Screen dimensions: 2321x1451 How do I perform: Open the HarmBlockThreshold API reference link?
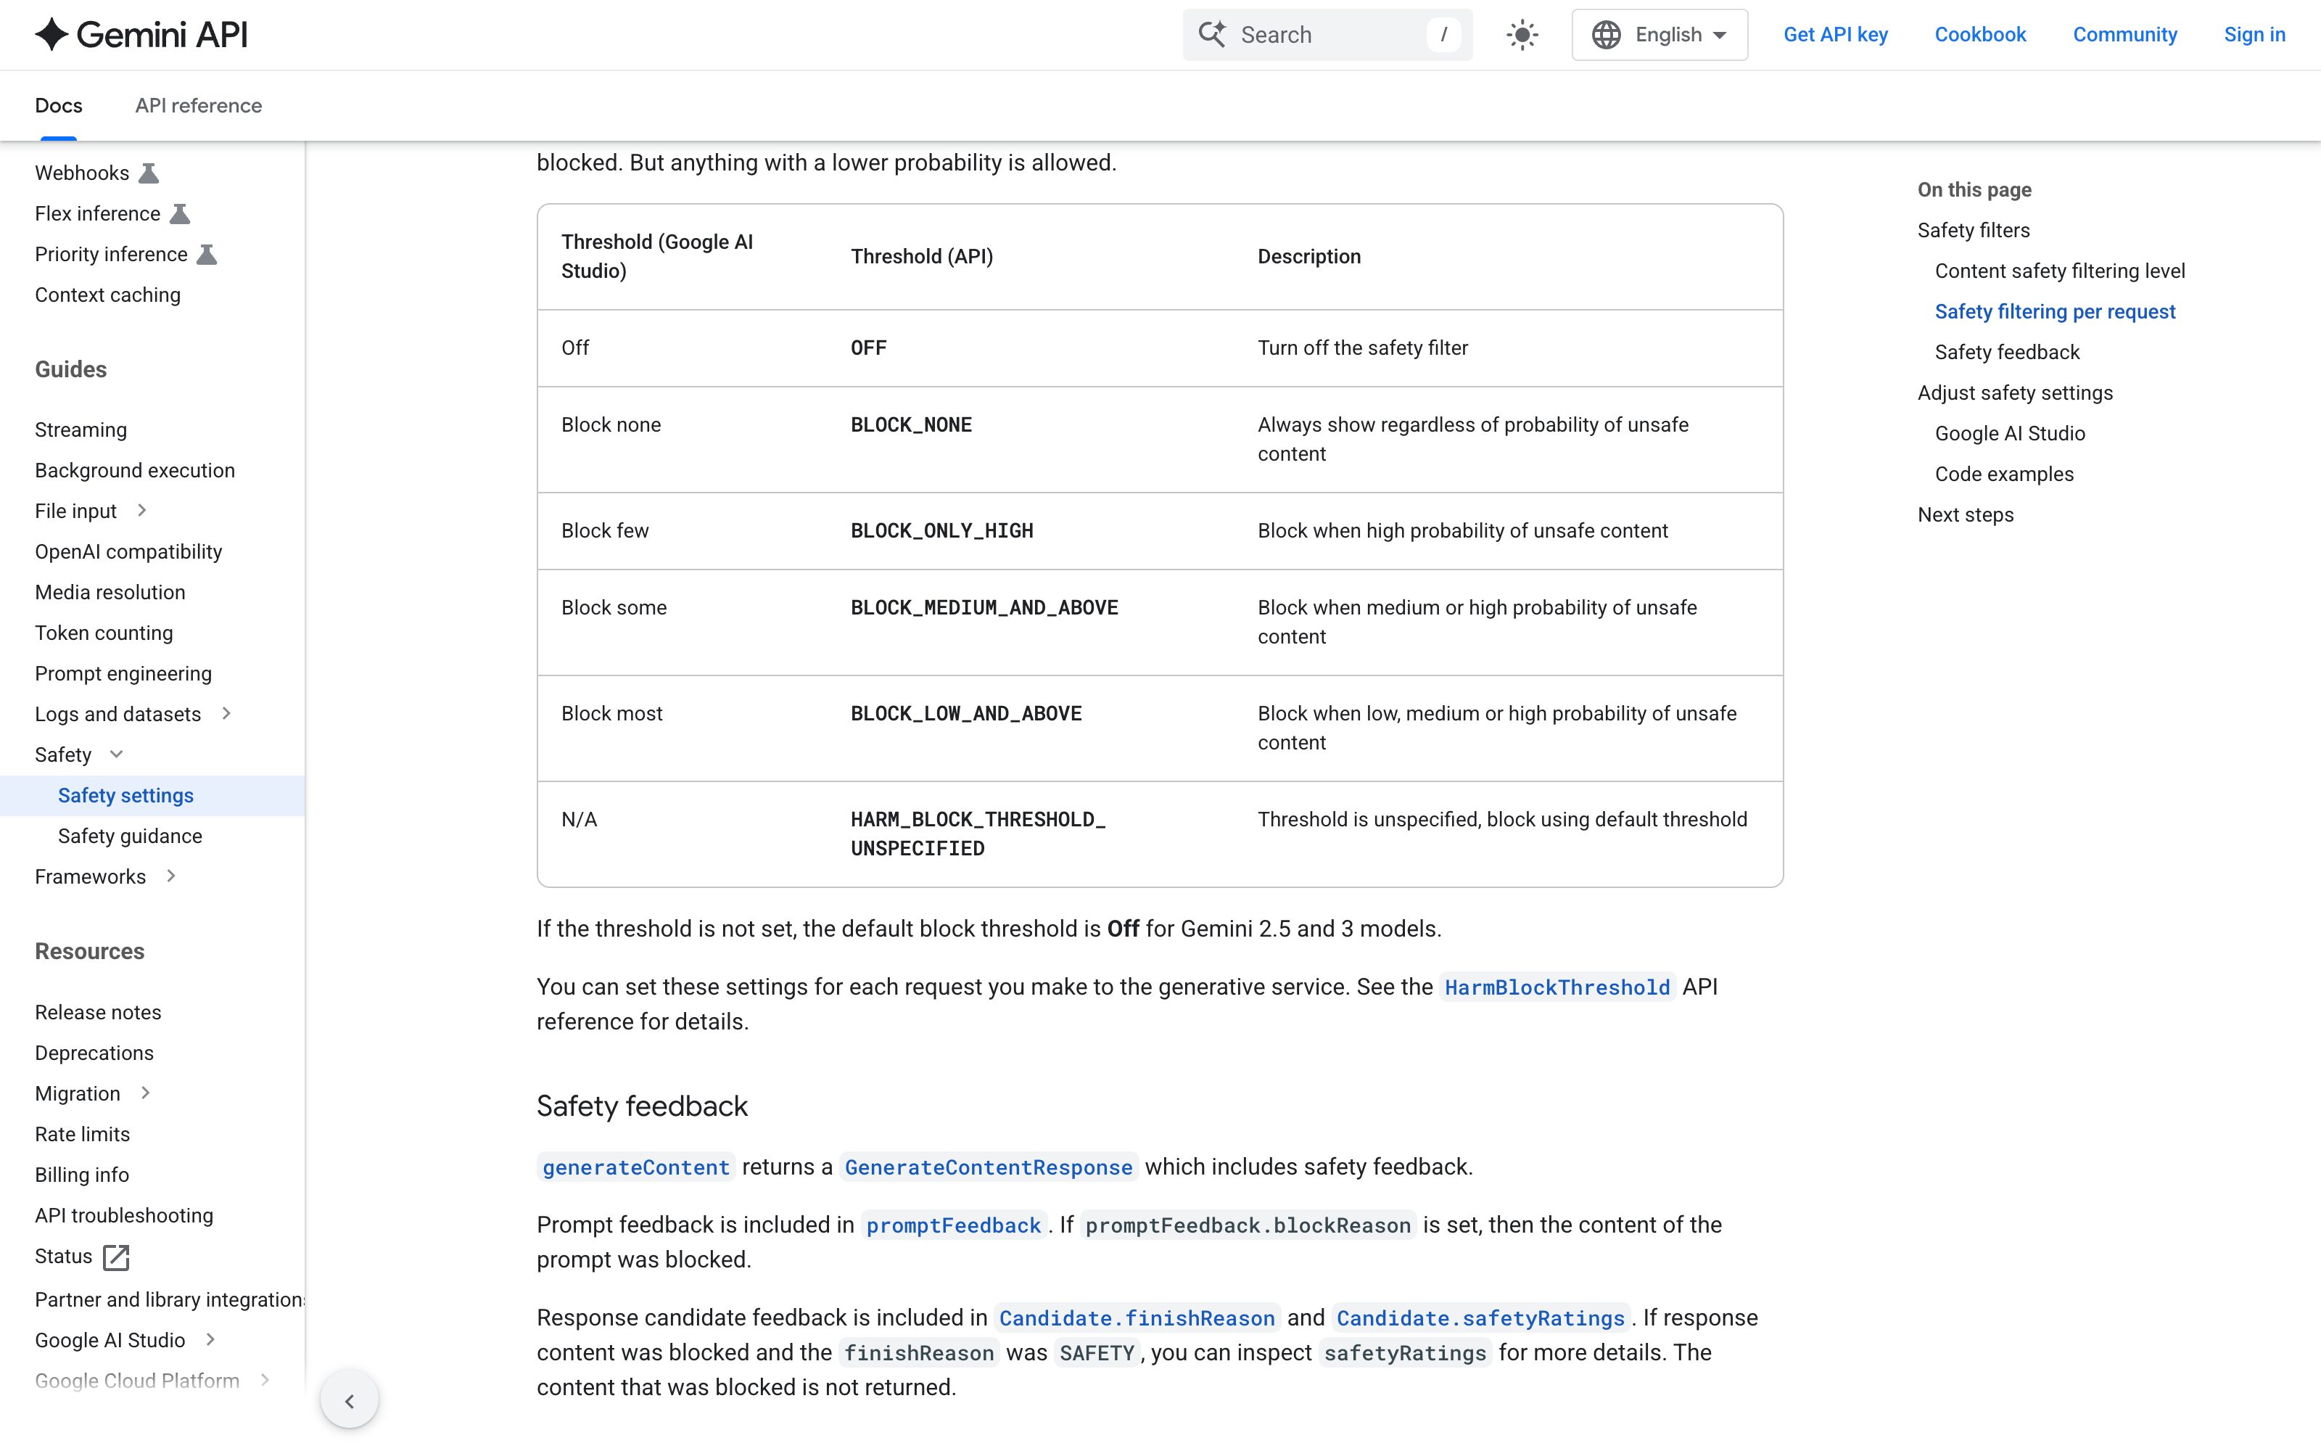click(1557, 987)
